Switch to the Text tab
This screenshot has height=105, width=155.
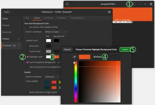click(x=27, y=18)
